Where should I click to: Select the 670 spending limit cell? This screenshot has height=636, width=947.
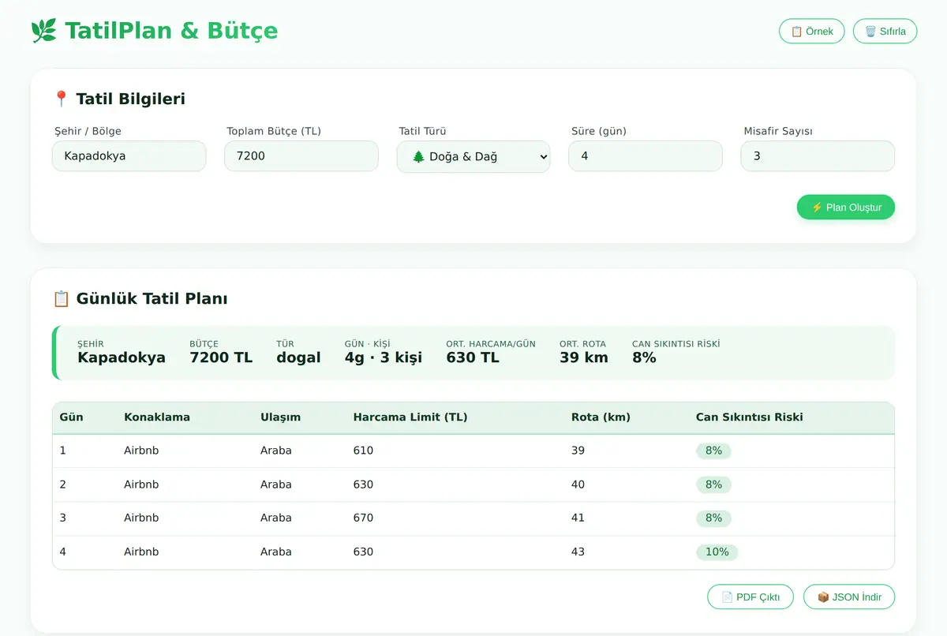click(x=363, y=518)
